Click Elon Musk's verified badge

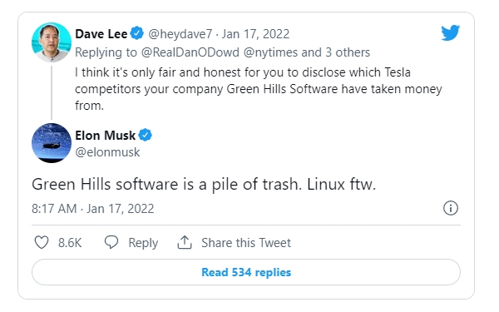tap(146, 135)
